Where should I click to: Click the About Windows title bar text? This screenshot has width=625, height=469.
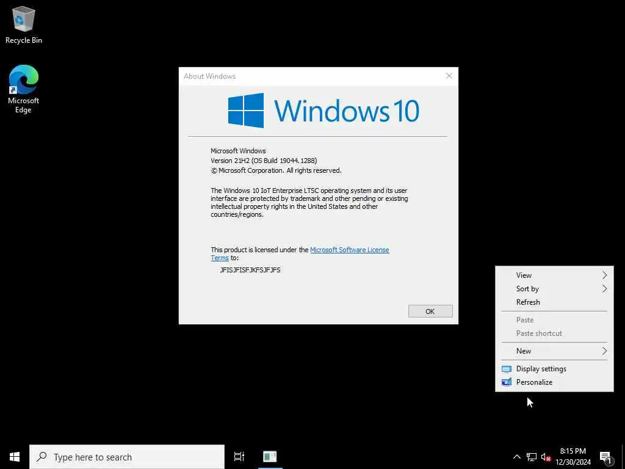(210, 76)
